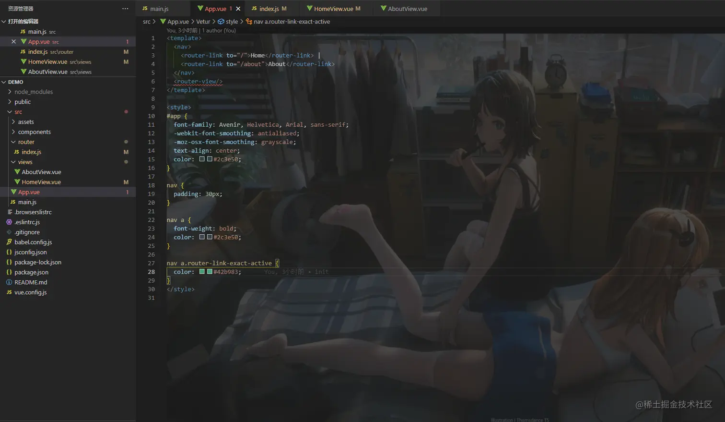Screen dimensions: 725x422
Task: Open the explorer more actions ellipsis menu
Action: coord(125,9)
